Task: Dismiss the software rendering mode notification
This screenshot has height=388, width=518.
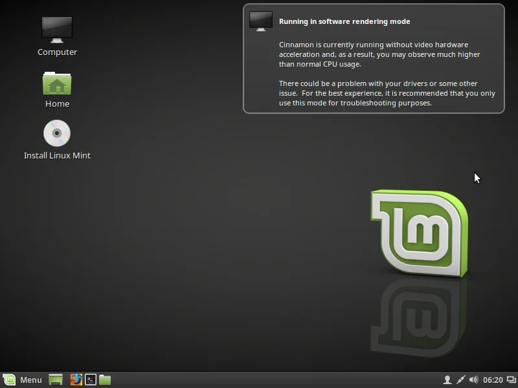Action: (374, 58)
